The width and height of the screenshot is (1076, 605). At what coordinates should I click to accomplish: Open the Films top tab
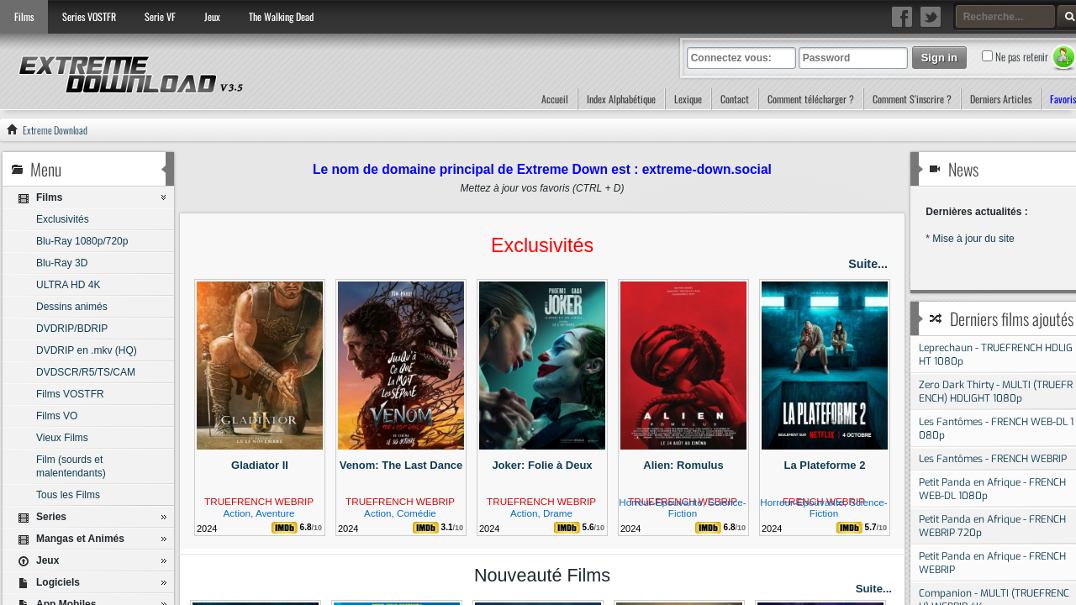tap(24, 17)
